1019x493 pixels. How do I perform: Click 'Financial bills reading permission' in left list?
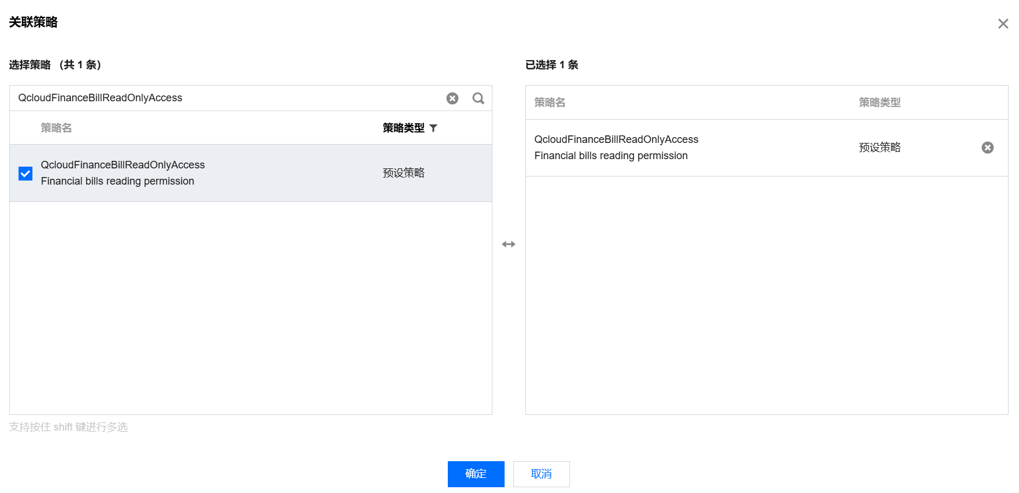[x=118, y=181]
